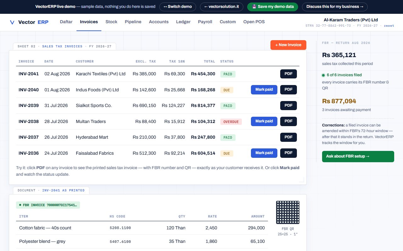The image size is (403, 251).
Task: Select the Sheet 02 Sales Tax Invoices label
Action: (x=65, y=46)
